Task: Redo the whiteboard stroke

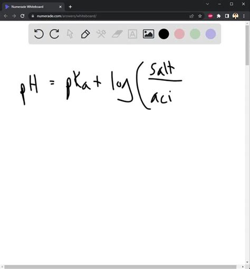Action: coord(54,34)
